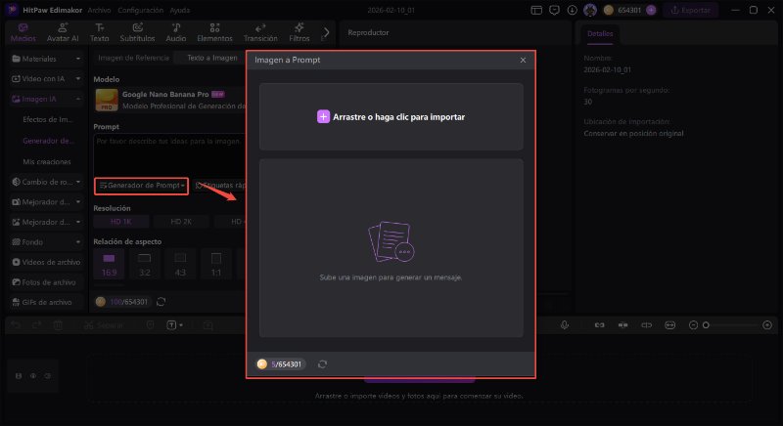Collapse the Imagen IA section

click(x=46, y=99)
